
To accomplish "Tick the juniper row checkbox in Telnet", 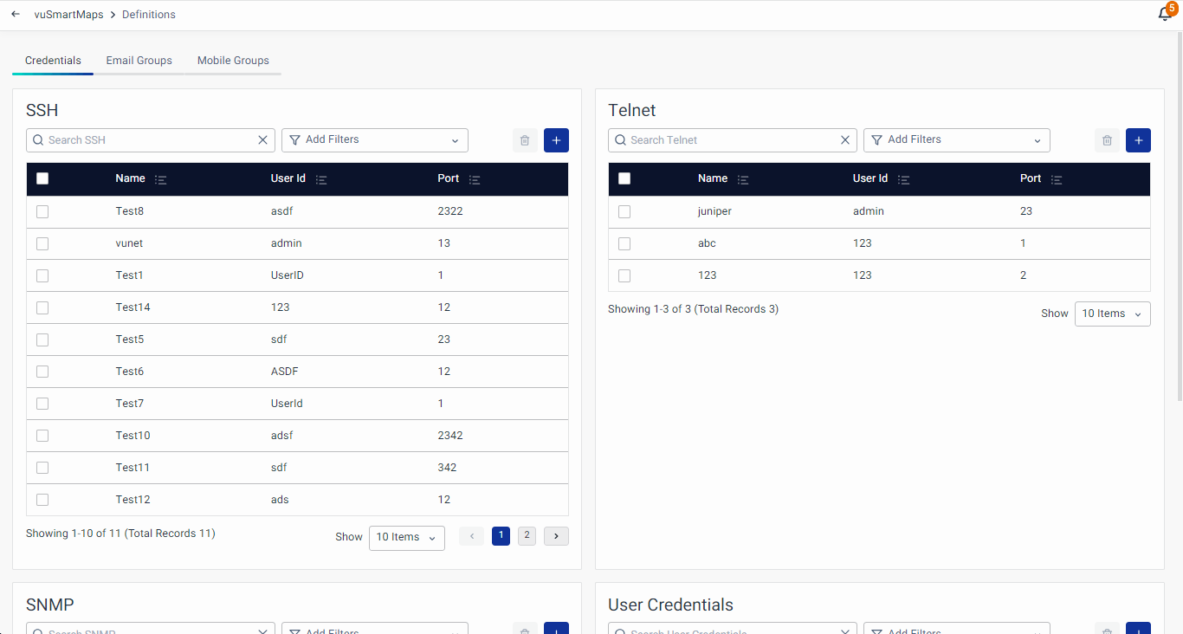I will tap(624, 211).
